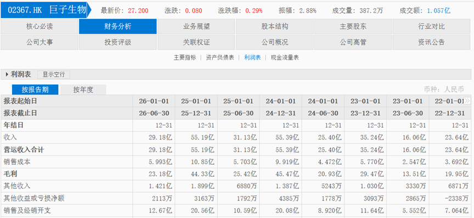Click the 其他收入 row label
Image resolution: width=474 pixels, height=218 pixels.
(17, 186)
